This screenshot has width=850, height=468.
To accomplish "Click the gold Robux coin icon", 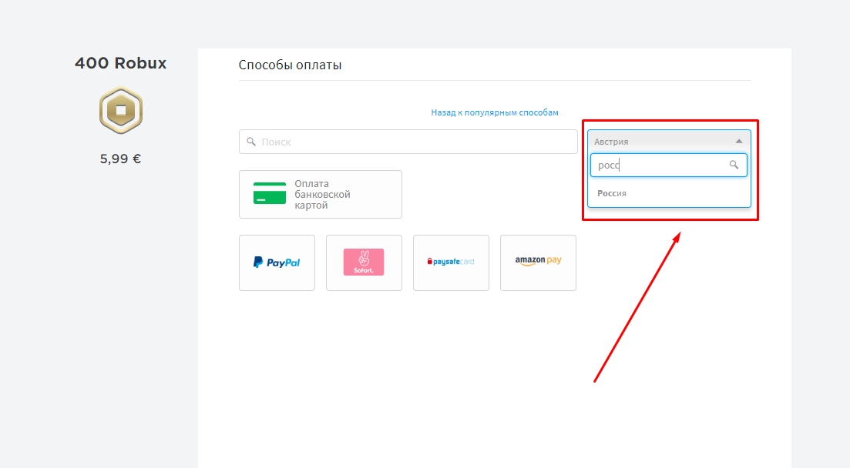I will pyautogui.click(x=121, y=111).
